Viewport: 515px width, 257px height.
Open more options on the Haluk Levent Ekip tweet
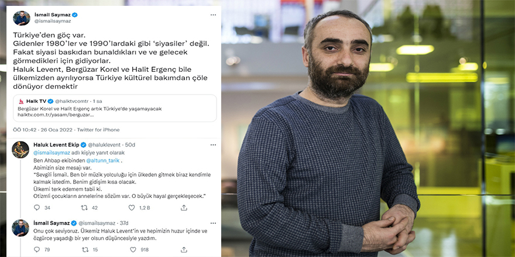point(213,145)
